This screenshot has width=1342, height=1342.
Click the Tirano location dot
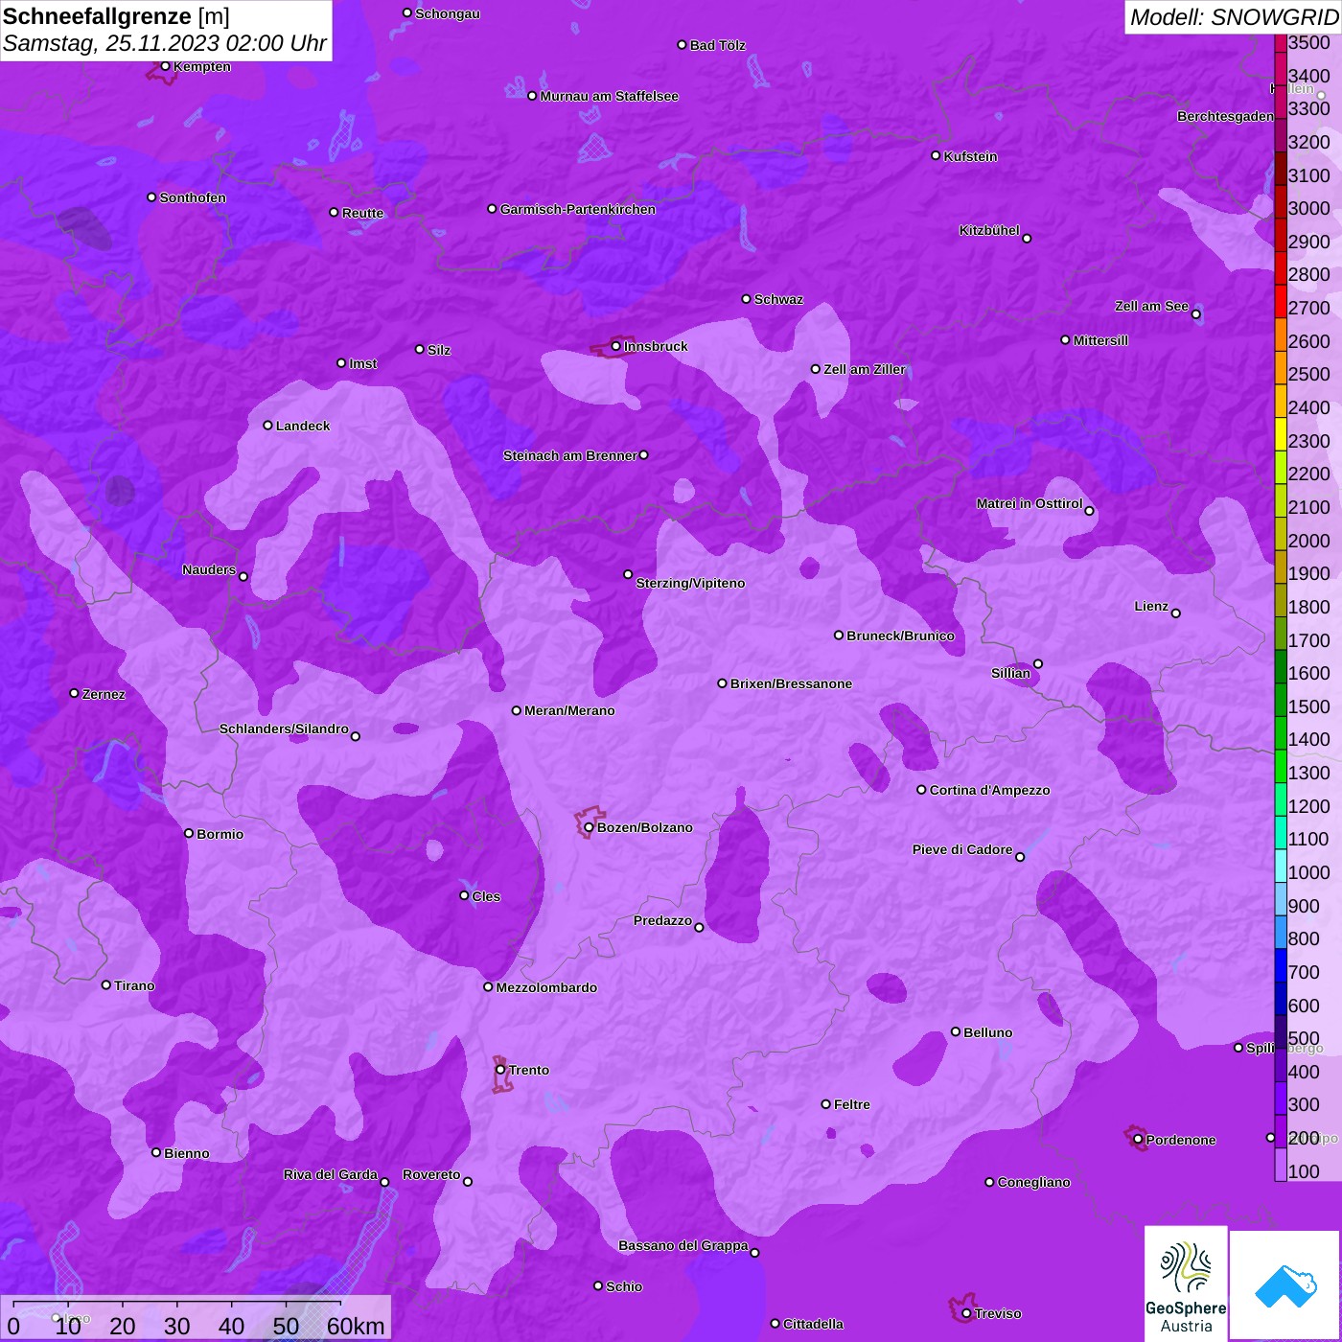pos(106,984)
